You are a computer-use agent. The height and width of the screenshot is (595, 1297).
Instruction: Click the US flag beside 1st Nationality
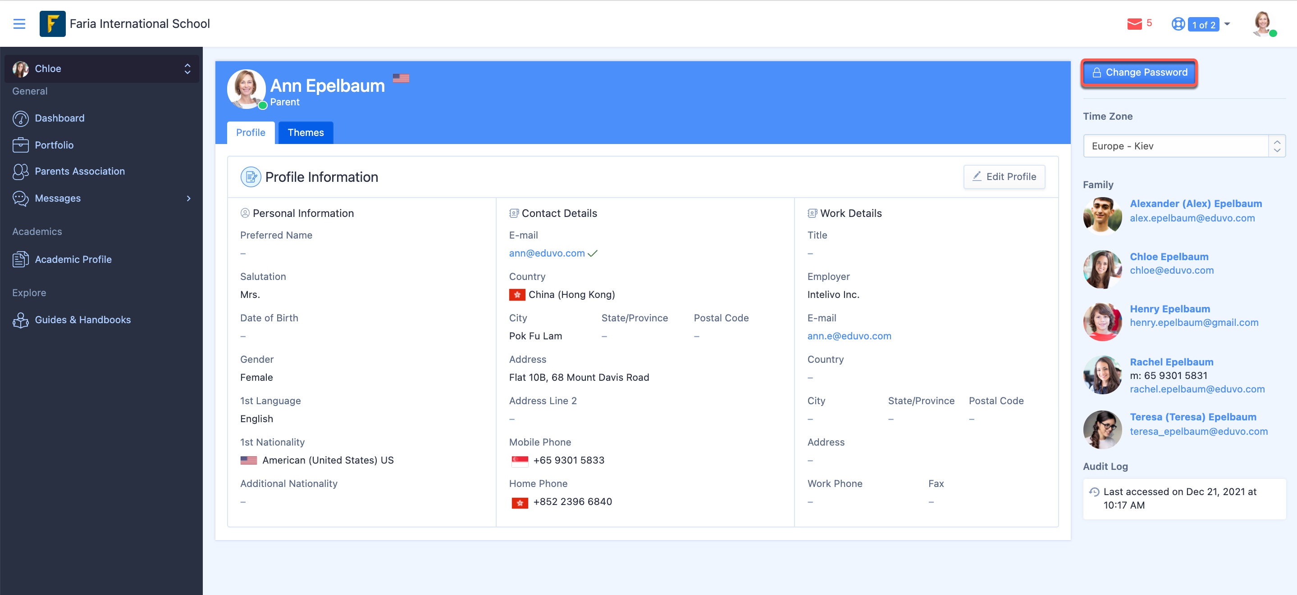click(249, 460)
